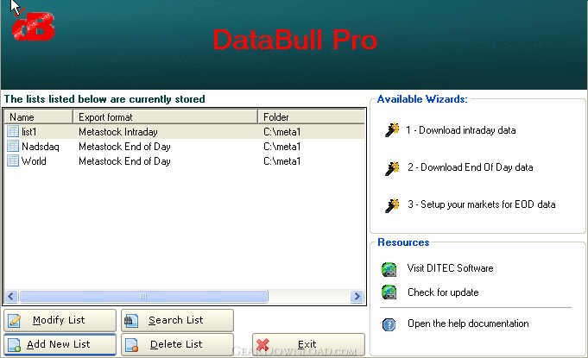Open Search List

click(177, 320)
